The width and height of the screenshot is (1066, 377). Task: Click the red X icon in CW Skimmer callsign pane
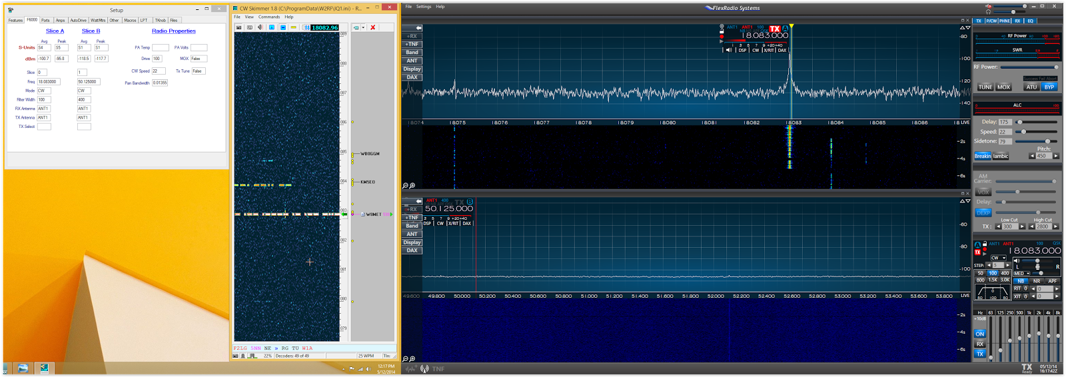click(x=373, y=27)
